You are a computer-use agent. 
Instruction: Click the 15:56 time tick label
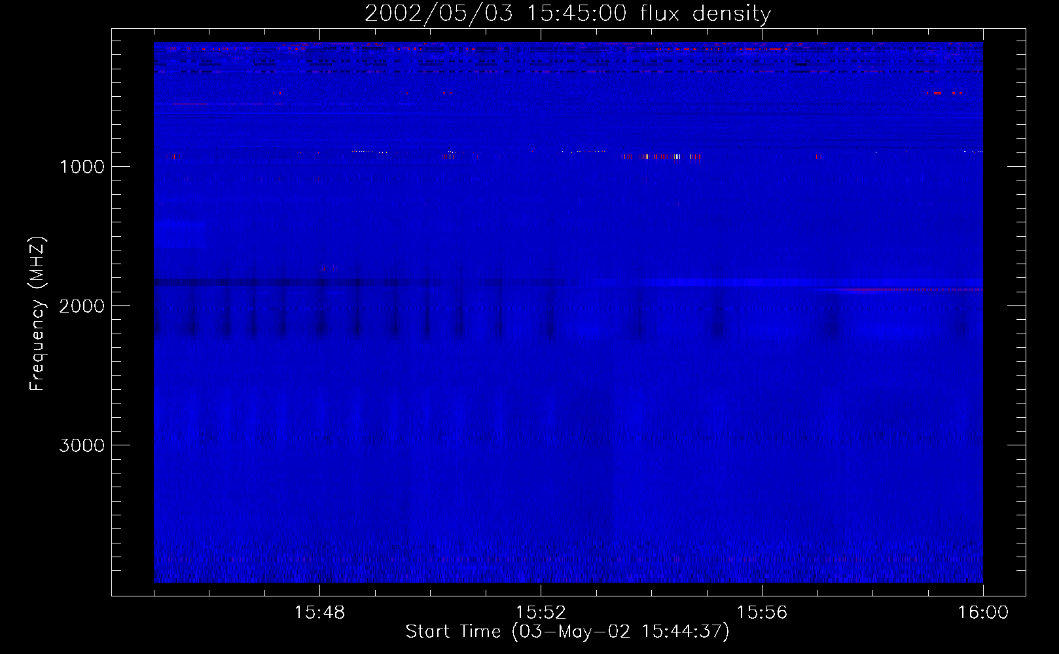(x=762, y=613)
